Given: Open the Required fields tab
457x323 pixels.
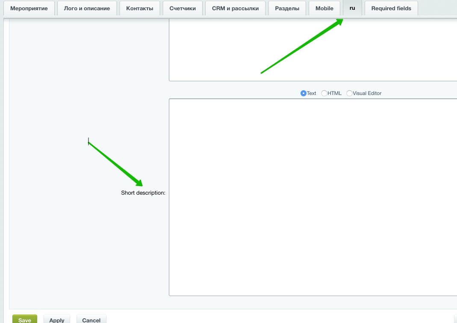Looking at the screenshot, I should pos(391,8).
